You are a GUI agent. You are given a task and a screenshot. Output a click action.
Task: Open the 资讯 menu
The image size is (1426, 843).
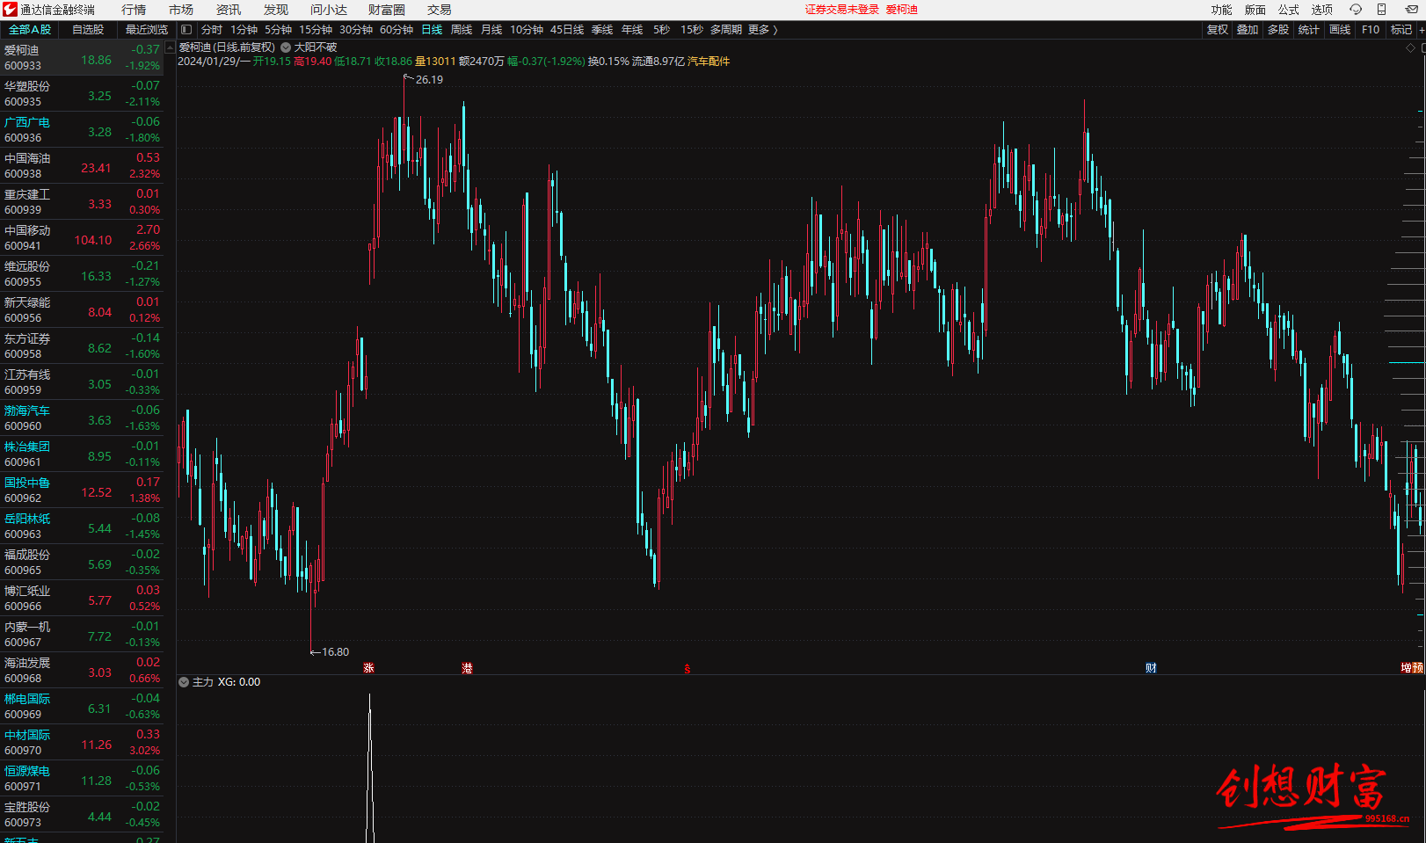point(229,10)
